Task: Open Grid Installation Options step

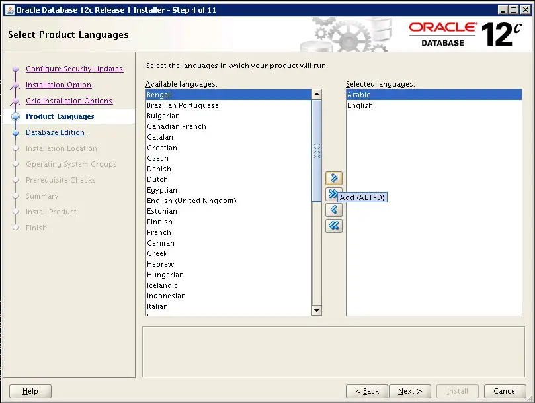Action: (69, 101)
